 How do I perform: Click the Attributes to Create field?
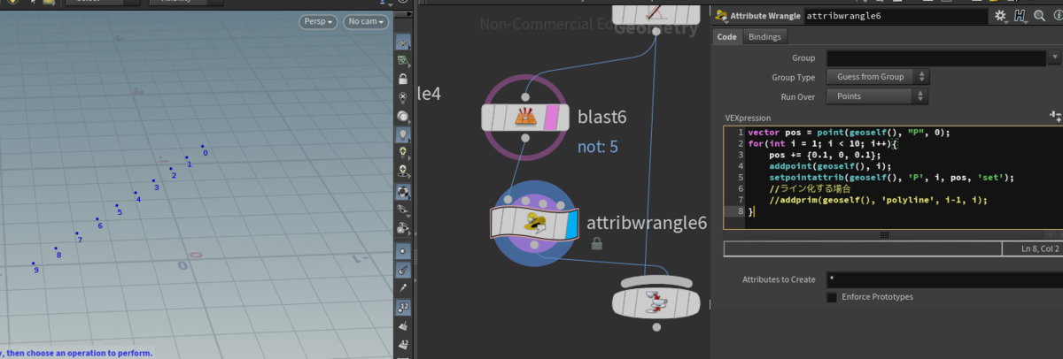[x=943, y=279]
